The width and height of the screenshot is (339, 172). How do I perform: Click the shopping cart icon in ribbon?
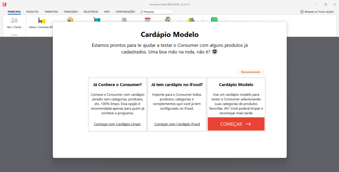[97, 19]
